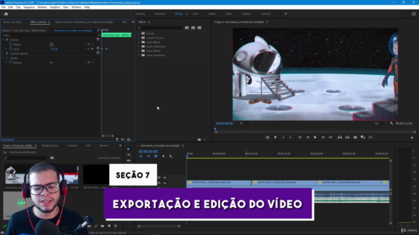This screenshot has width=419, height=235.
Task: Add Marker in the Program monitor
Action: pyautogui.click(x=275, y=137)
